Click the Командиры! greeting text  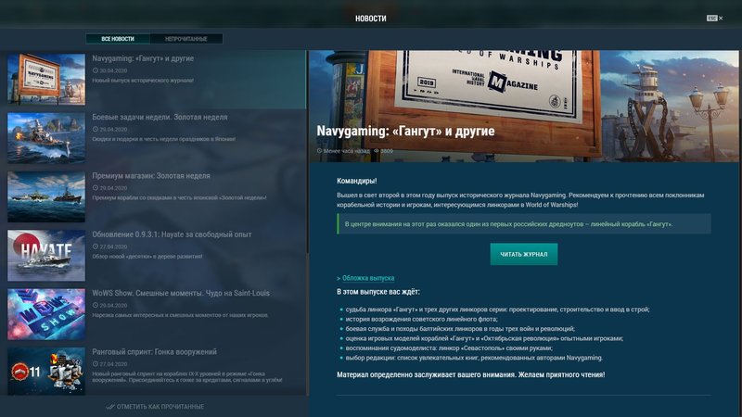tap(357, 181)
